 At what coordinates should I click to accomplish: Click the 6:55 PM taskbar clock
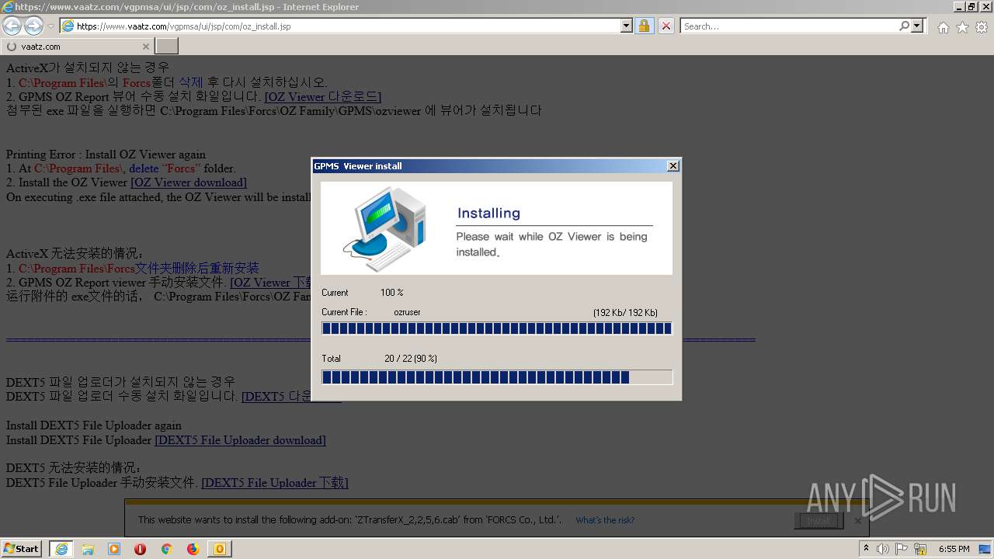pyautogui.click(x=954, y=549)
